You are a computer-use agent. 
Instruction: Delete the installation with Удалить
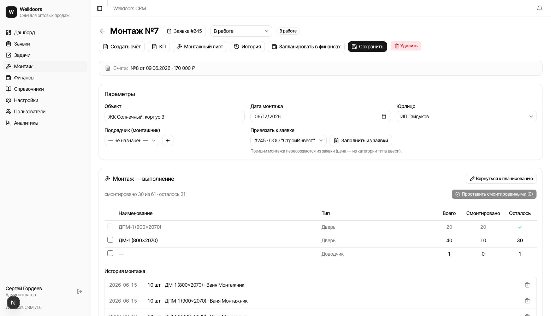pyautogui.click(x=406, y=46)
